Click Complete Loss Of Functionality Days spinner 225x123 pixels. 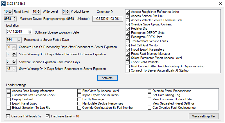point(14,47)
